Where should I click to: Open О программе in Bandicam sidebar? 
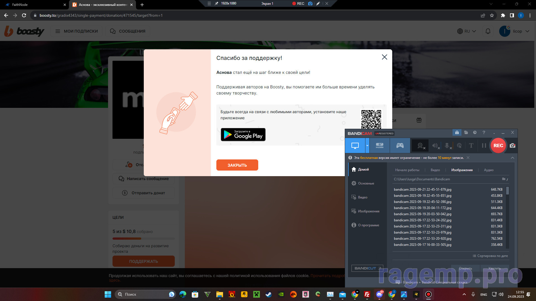368,225
